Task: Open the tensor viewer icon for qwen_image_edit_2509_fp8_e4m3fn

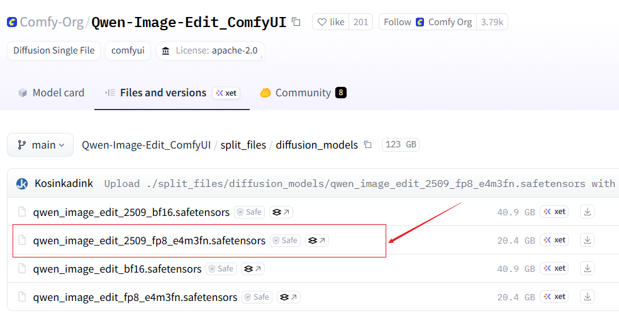Action: pos(317,240)
